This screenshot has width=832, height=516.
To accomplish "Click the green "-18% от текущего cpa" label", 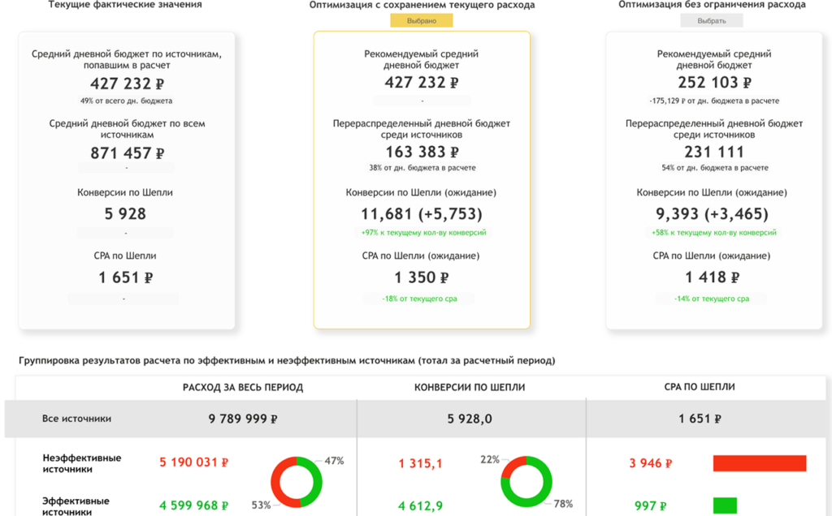I will pos(419,298).
